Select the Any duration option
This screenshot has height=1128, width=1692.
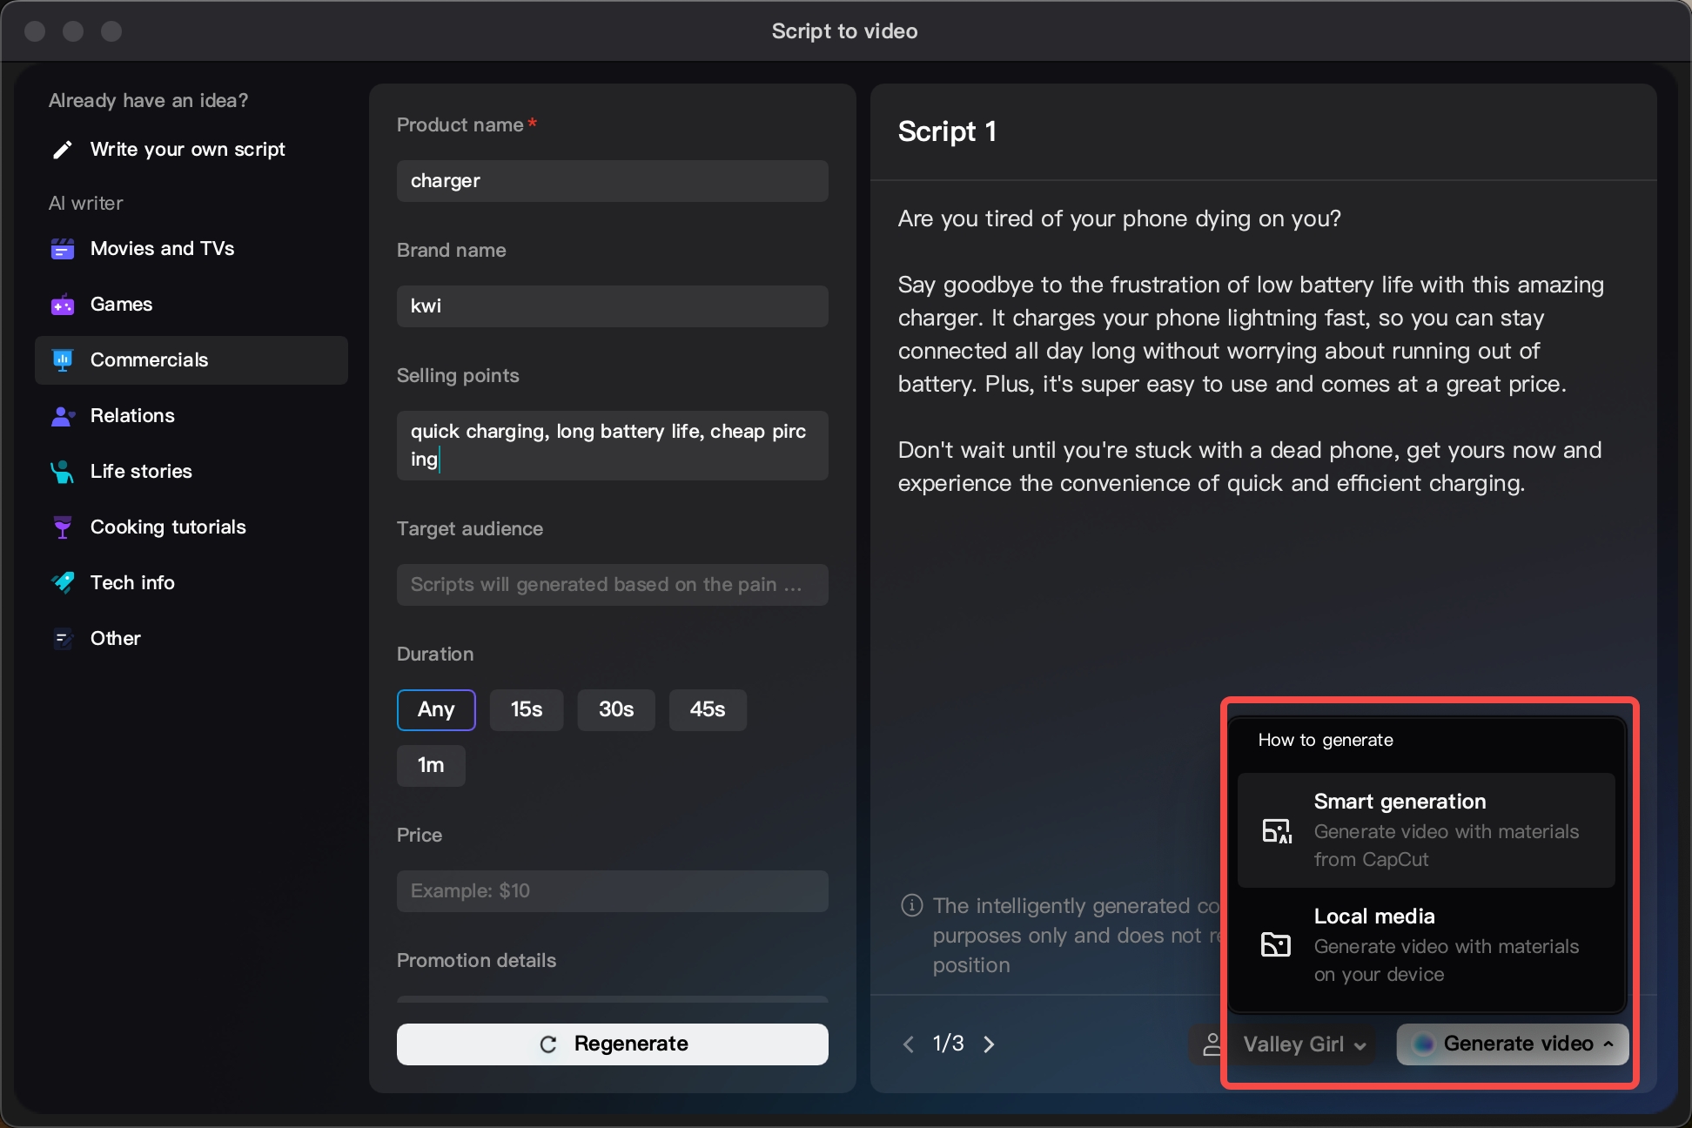point(436,709)
